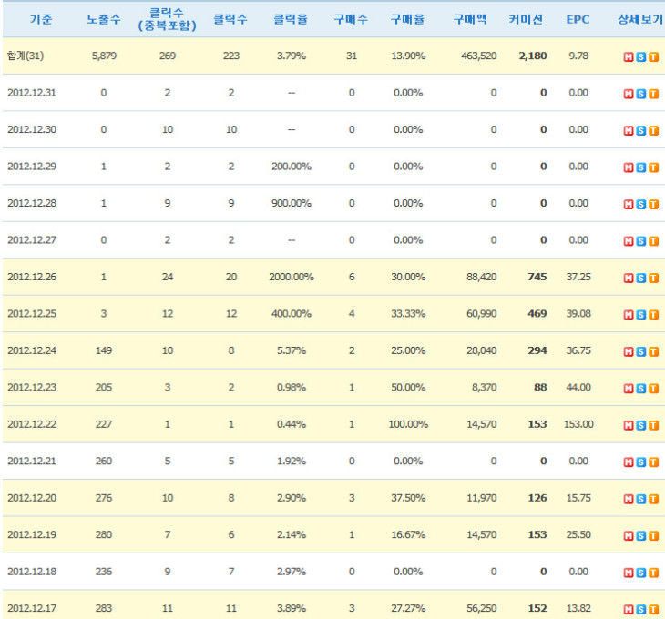Click the blue S icon for 2012.12.20
Image resolution: width=665 pixels, height=619 pixels.
tap(641, 499)
